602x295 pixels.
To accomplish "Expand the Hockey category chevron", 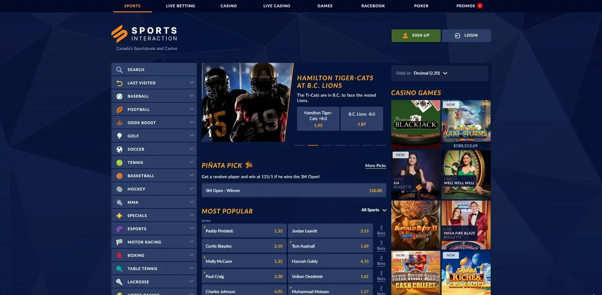I will pos(191,189).
